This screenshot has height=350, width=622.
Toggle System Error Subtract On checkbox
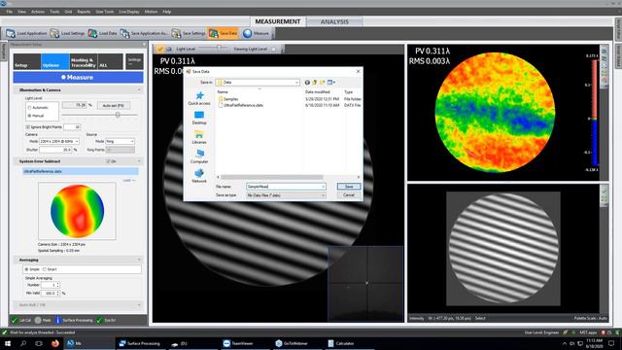click(108, 161)
